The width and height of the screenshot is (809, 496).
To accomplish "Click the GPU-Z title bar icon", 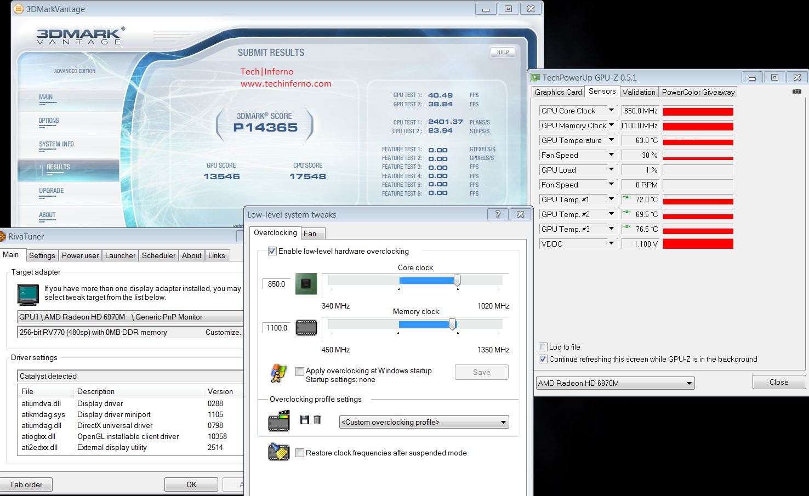I will [535, 77].
